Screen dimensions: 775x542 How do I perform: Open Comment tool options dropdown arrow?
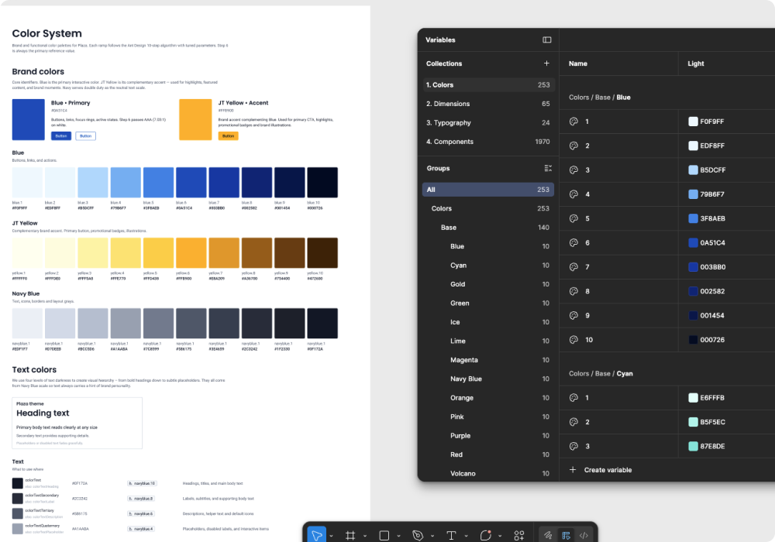(500, 536)
